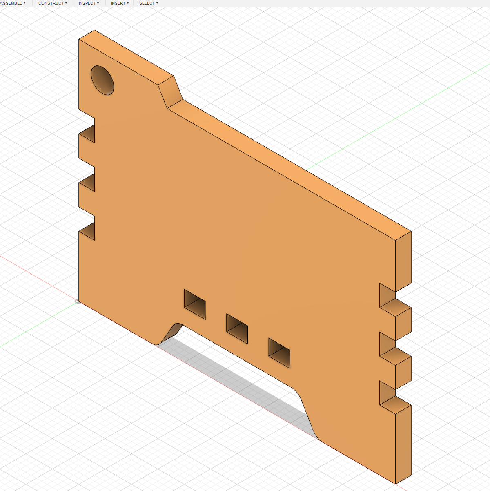The height and width of the screenshot is (491, 490).
Task: Pick the origin point at the model corner
Action: 78,301
